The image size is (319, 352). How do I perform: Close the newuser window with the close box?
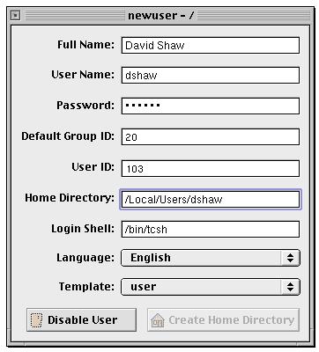point(16,15)
